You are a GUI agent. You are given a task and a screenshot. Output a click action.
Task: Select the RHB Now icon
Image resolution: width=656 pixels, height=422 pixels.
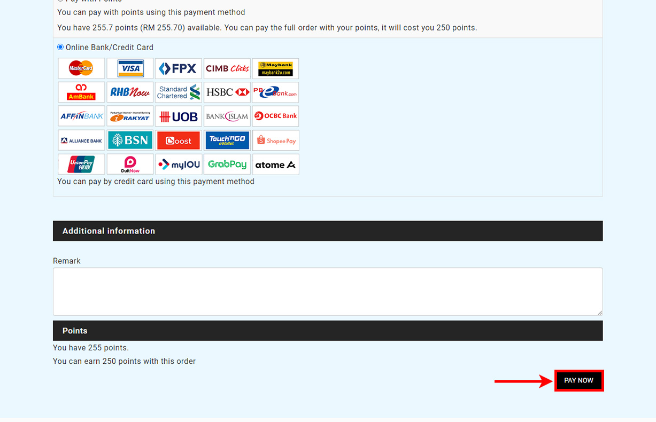(x=130, y=92)
